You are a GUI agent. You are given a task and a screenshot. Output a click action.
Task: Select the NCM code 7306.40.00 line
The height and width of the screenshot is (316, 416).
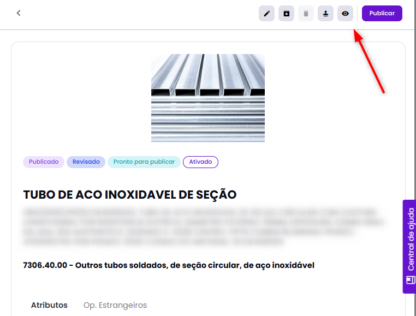(x=169, y=265)
